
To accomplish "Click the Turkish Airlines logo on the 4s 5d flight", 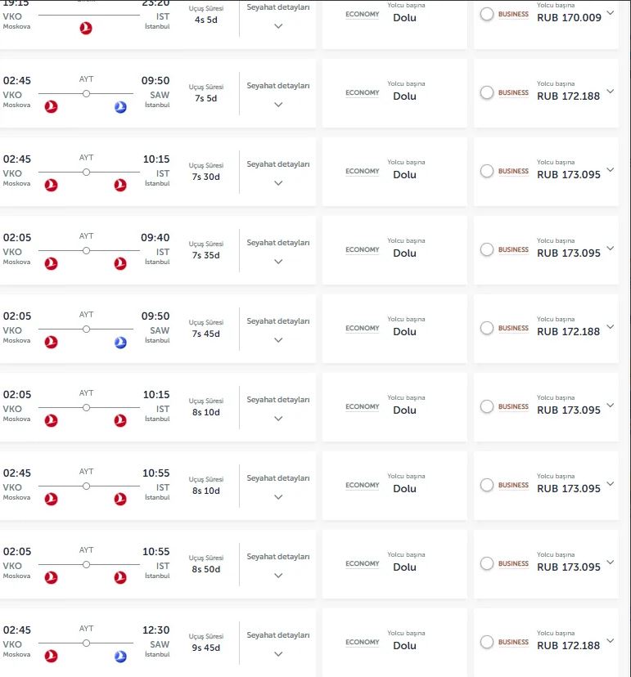I will point(86,29).
